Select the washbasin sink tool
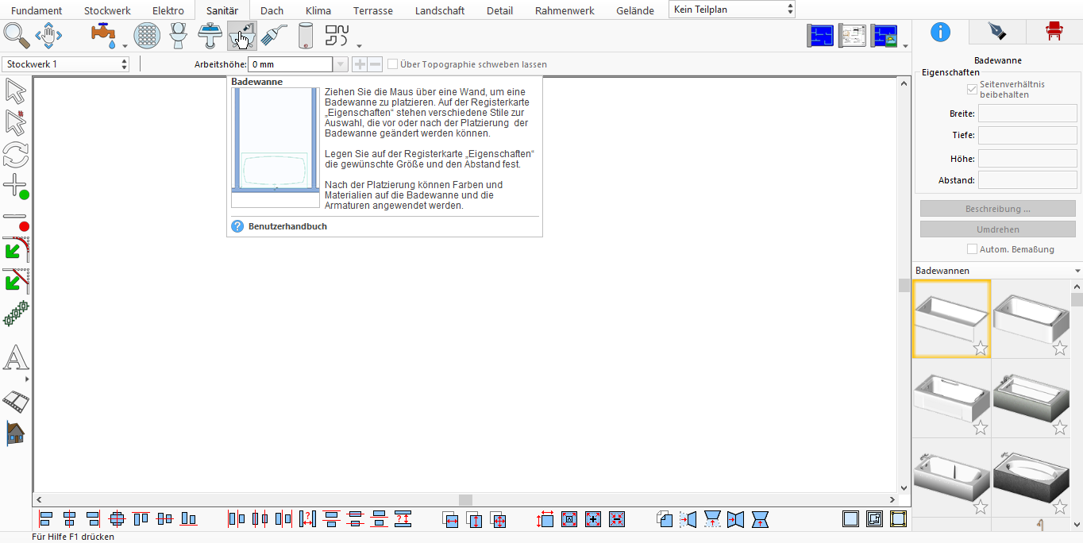 pos(210,36)
